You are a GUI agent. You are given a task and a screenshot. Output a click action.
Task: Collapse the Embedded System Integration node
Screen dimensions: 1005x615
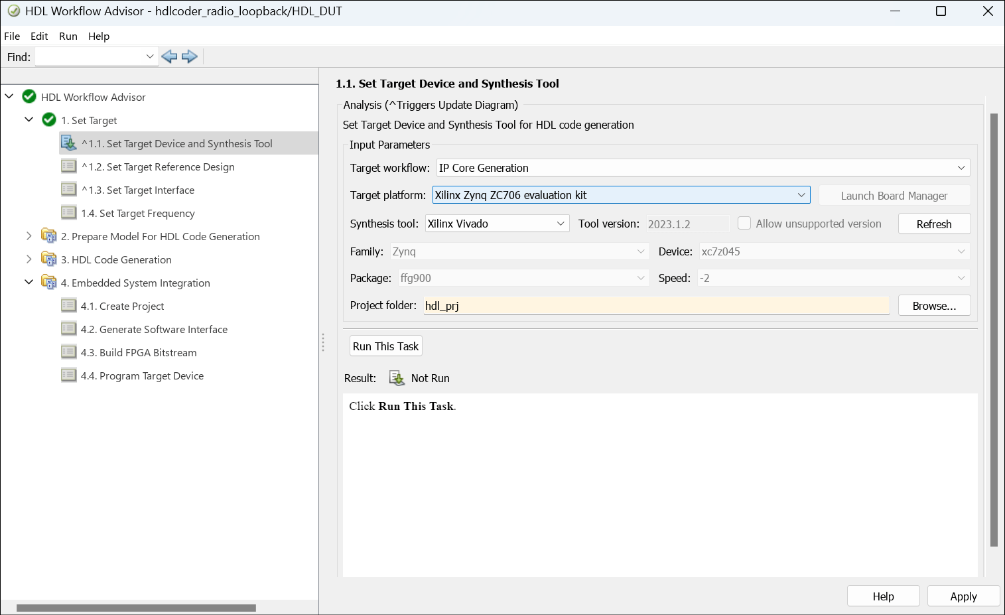(29, 282)
